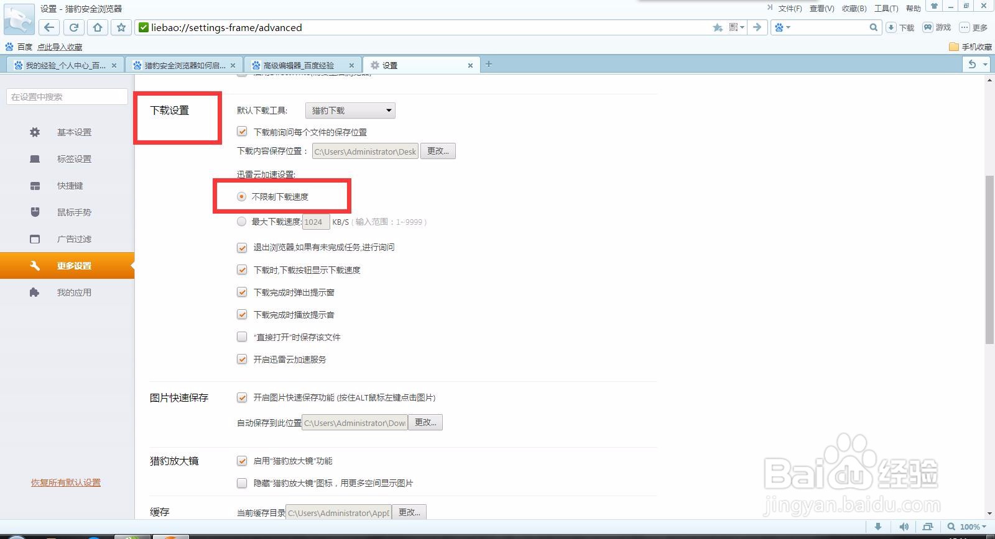Image resolution: width=995 pixels, height=539 pixels.
Task: Click the vertical scrollbar thumb of settings page
Action: (989, 260)
